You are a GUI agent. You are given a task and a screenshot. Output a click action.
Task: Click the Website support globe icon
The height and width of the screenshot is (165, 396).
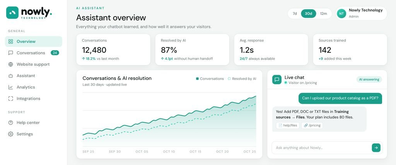click(10, 64)
